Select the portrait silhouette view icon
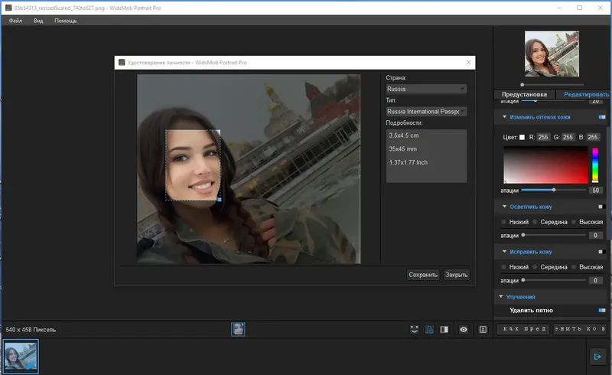The height and width of the screenshot is (375, 612). tap(429, 329)
